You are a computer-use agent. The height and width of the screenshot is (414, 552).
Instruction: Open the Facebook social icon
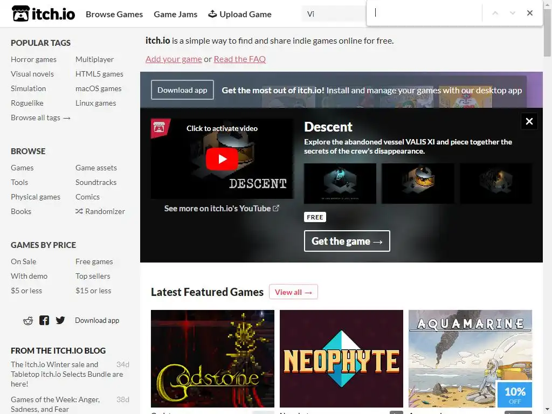(44, 320)
